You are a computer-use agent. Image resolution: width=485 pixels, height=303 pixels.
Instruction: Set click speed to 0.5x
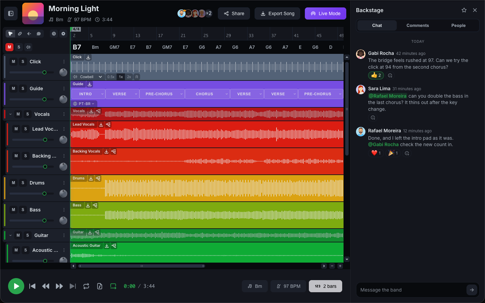tap(111, 77)
